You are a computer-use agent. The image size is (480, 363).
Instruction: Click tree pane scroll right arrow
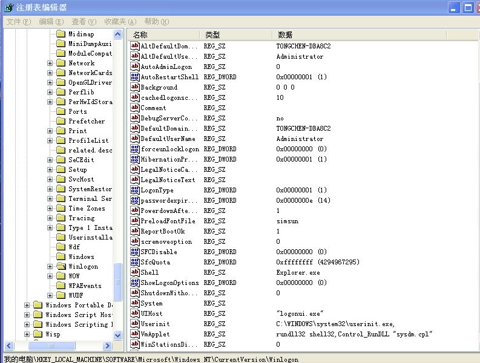point(107,345)
